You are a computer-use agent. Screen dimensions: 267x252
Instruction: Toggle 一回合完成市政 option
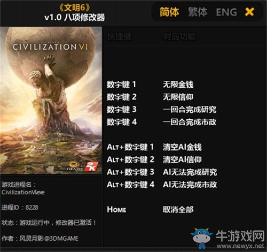click(190, 122)
